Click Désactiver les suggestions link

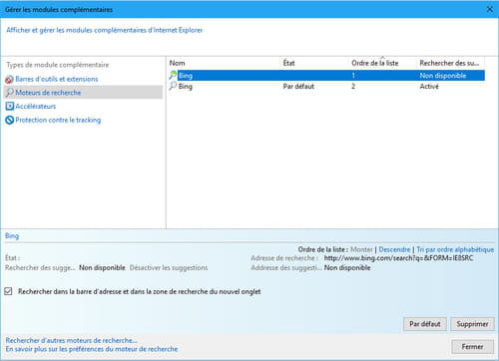tap(169, 267)
